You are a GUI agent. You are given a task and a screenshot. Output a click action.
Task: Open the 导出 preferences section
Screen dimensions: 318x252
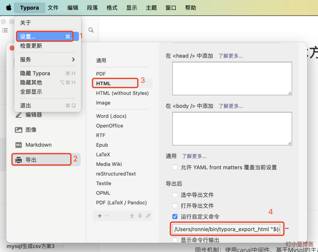(46, 160)
